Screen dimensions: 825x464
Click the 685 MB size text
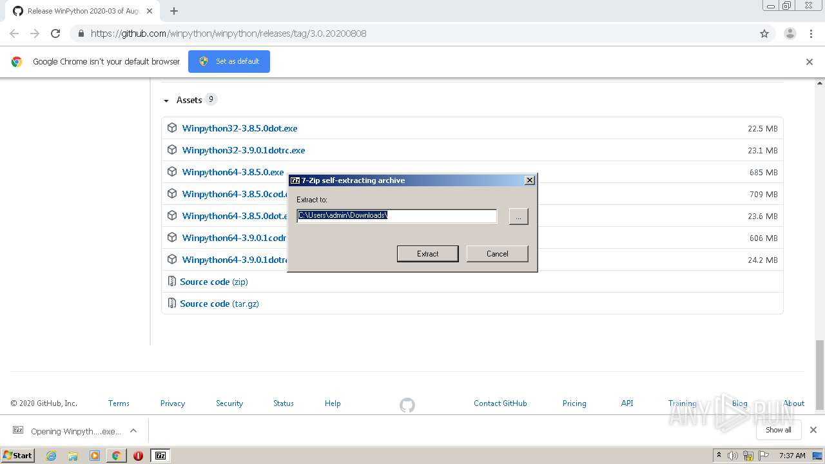coord(764,173)
